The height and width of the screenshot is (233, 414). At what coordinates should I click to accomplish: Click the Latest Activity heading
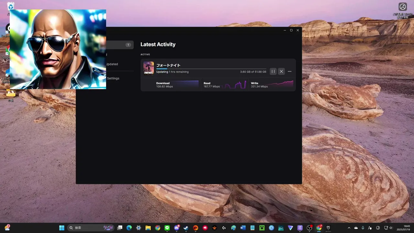coord(158,45)
